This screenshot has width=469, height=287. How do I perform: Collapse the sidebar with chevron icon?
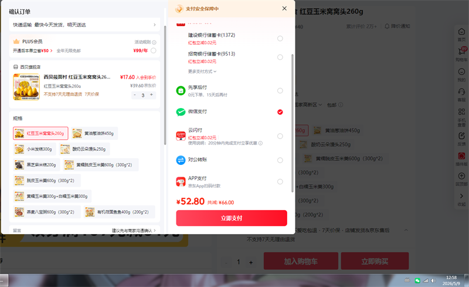coord(461,196)
